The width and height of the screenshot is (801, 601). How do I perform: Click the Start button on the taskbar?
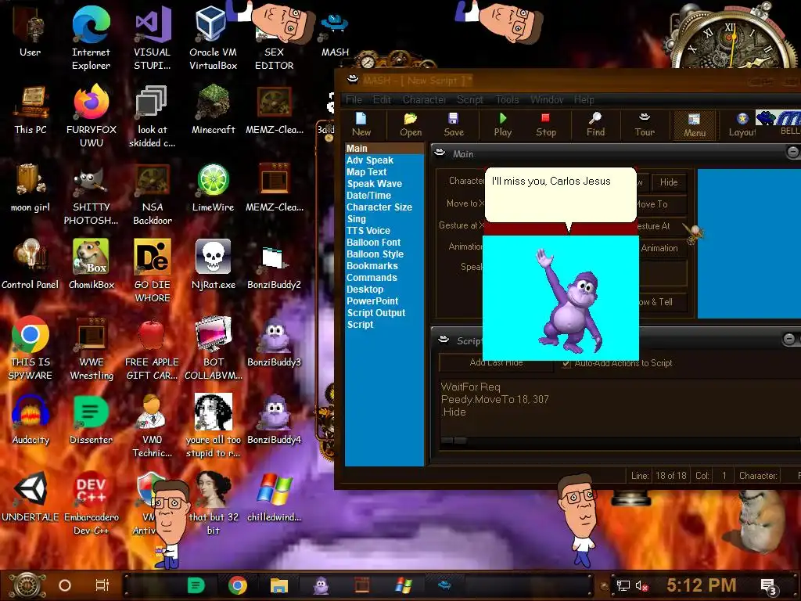(27, 585)
